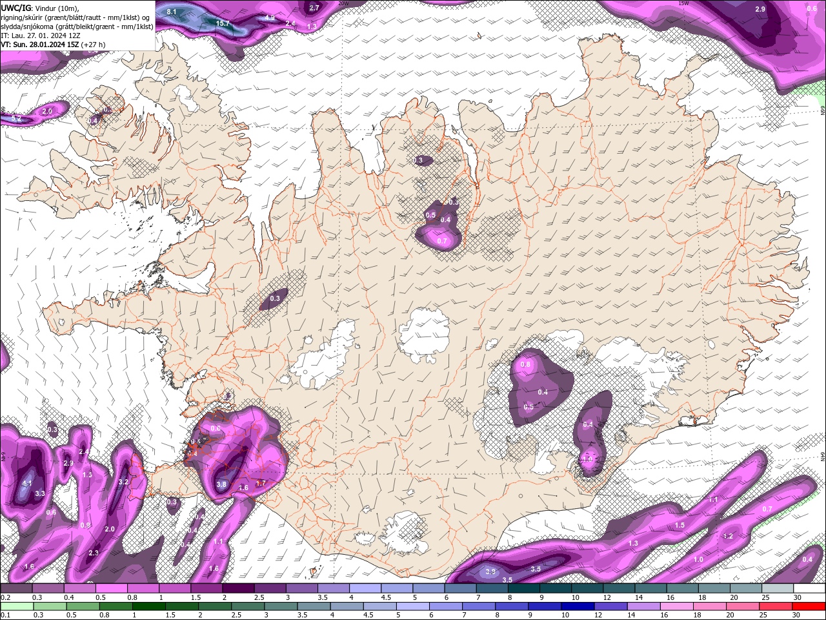Click the pale green 0.1 swatch in lower legend
Screen dimensions: 826x620
click(x=17, y=606)
